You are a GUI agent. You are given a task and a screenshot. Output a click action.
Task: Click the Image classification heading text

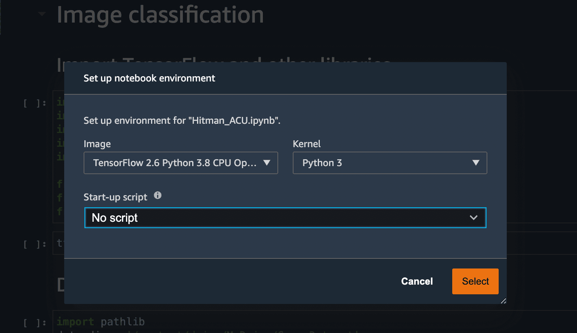point(160,14)
